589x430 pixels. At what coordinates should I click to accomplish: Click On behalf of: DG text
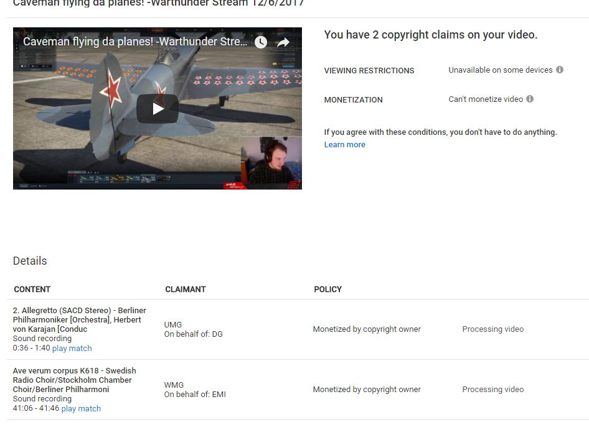(194, 334)
